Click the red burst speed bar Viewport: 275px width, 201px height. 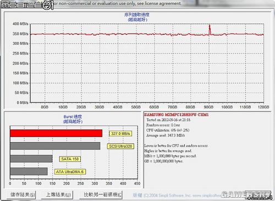pyautogui.click(x=56, y=133)
